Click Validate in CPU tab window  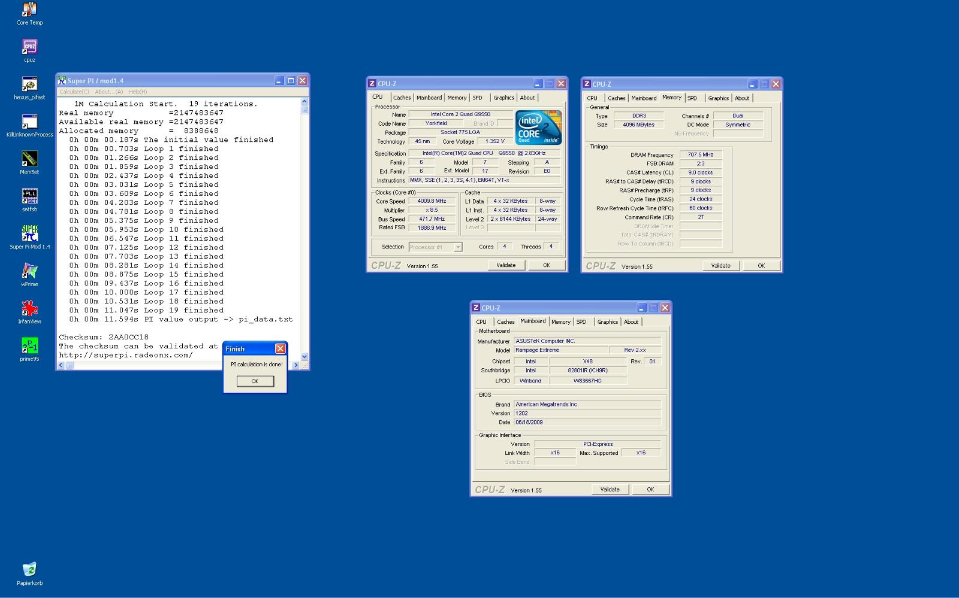[x=506, y=265]
